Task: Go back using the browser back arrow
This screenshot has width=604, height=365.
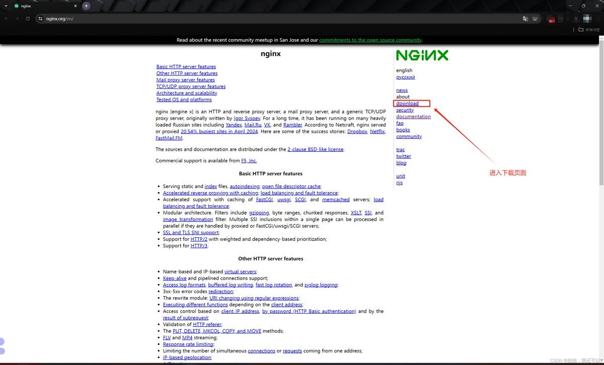Action: 6,19
